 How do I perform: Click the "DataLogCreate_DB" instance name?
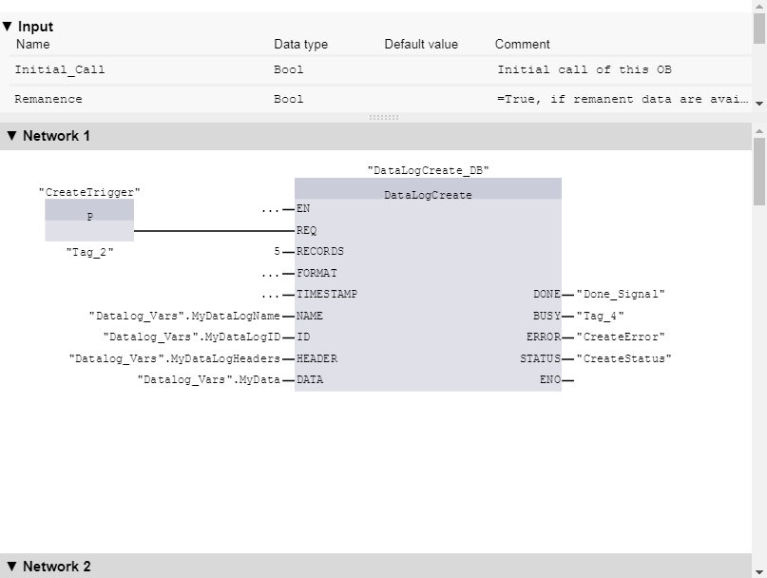click(x=428, y=170)
